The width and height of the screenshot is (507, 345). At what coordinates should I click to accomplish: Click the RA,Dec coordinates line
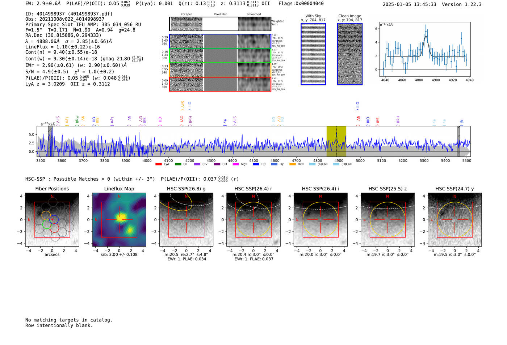(63, 35)
